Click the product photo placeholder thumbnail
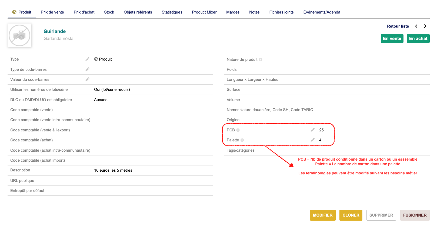437x229 pixels. pyautogui.click(x=19, y=35)
